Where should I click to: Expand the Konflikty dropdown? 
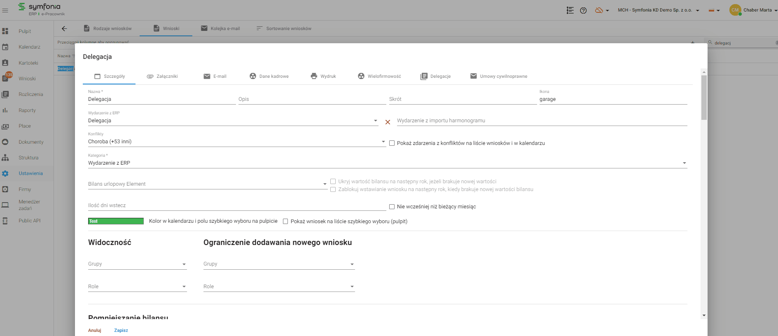(x=237, y=142)
